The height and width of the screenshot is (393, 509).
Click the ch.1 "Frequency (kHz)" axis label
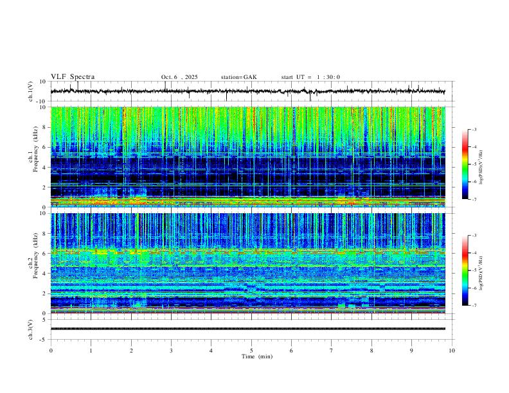(36, 150)
